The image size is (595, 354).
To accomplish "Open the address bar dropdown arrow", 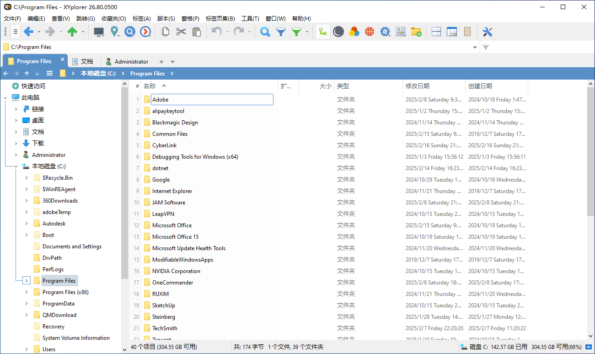I will (475, 47).
